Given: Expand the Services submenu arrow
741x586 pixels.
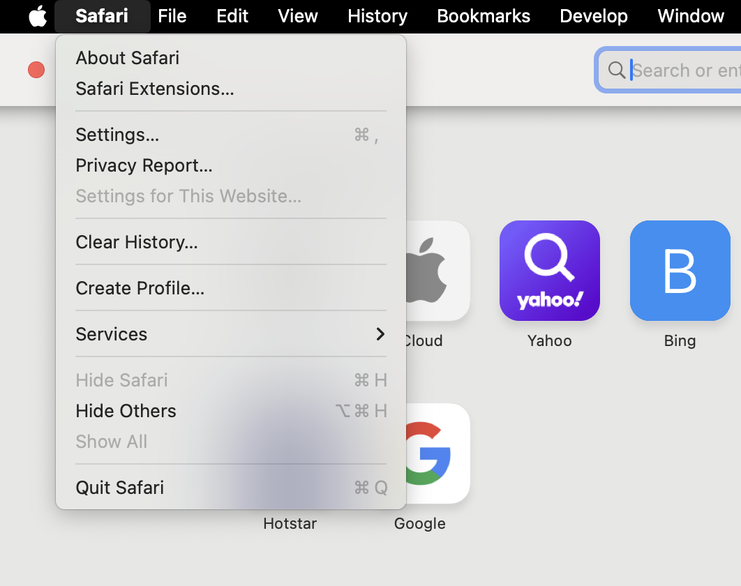Looking at the screenshot, I should (380, 334).
